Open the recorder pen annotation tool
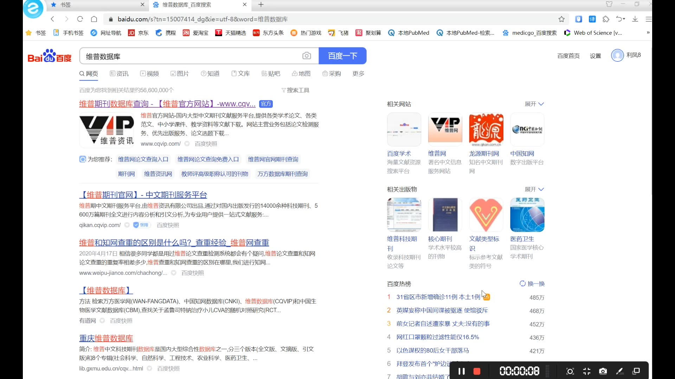The width and height of the screenshot is (675, 379). point(620,371)
